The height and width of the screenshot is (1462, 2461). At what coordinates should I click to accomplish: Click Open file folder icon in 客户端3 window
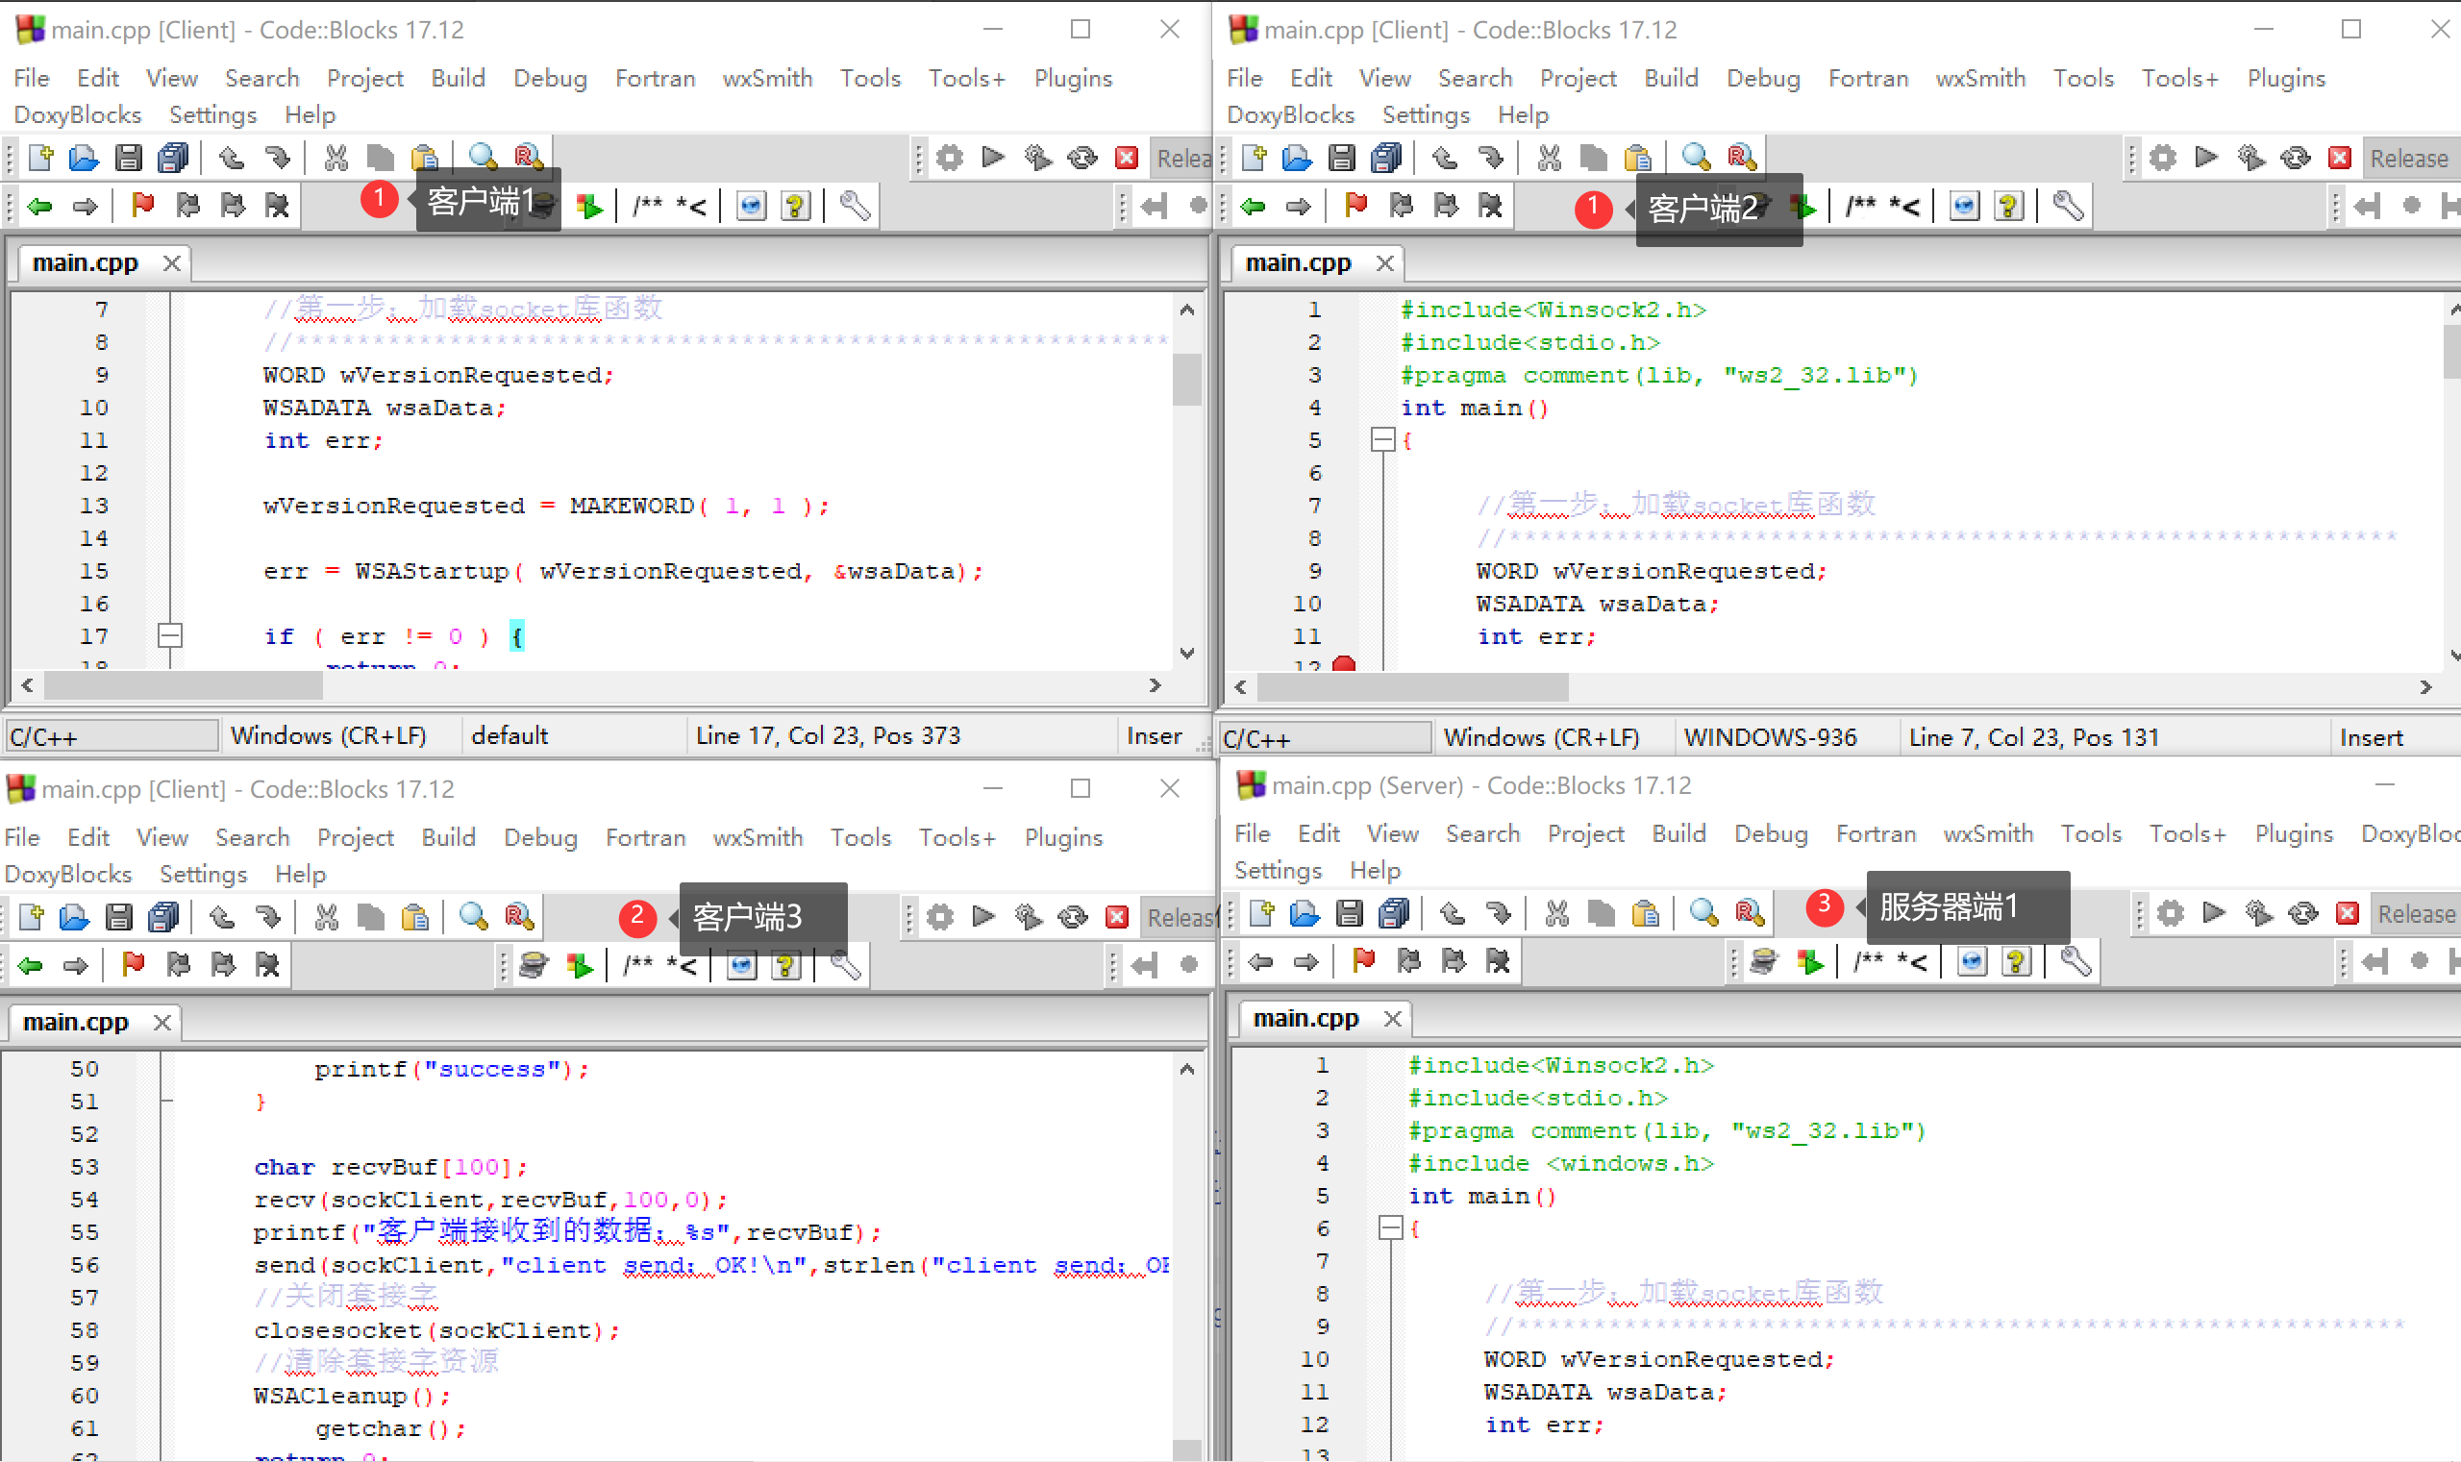tap(74, 917)
